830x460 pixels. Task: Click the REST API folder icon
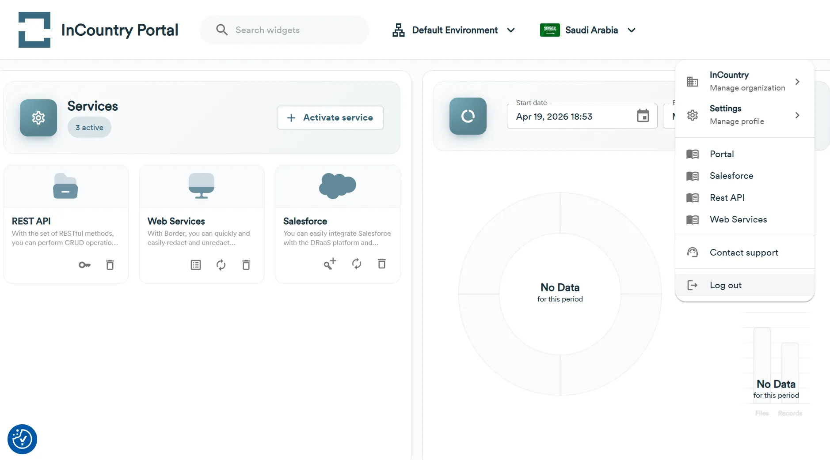(65, 186)
